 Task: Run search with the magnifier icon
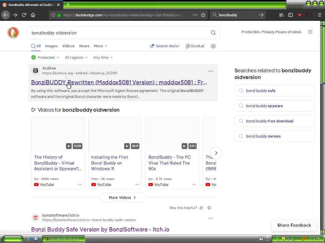(x=213, y=33)
